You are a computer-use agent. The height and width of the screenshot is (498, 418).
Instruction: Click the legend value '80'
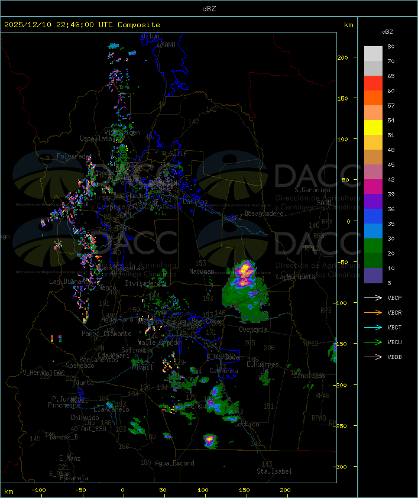pyautogui.click(x=391, y=46)
